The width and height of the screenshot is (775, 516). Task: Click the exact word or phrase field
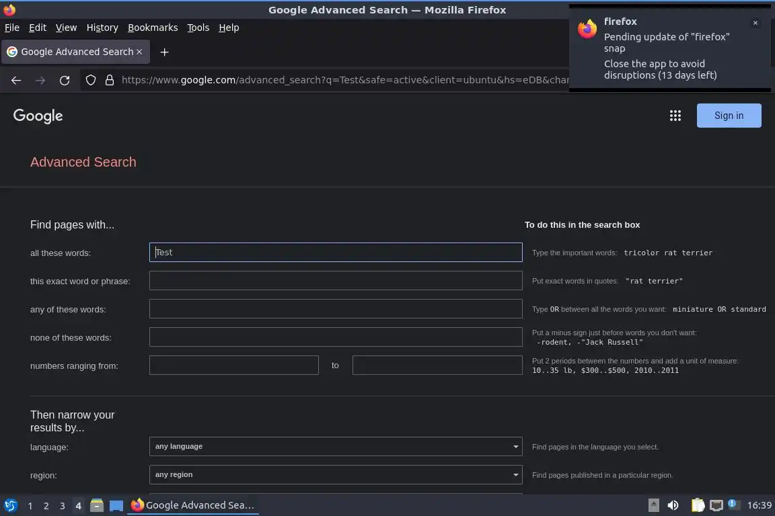336,280
